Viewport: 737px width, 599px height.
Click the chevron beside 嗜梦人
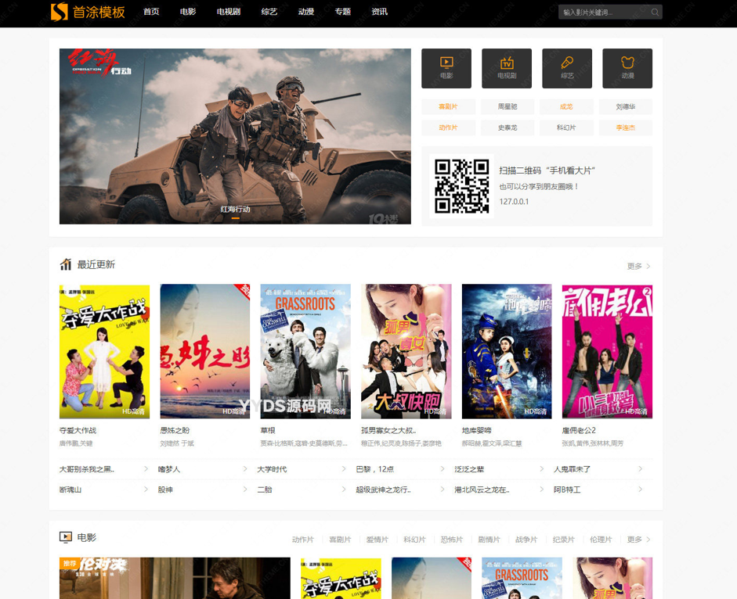point(244,469)
